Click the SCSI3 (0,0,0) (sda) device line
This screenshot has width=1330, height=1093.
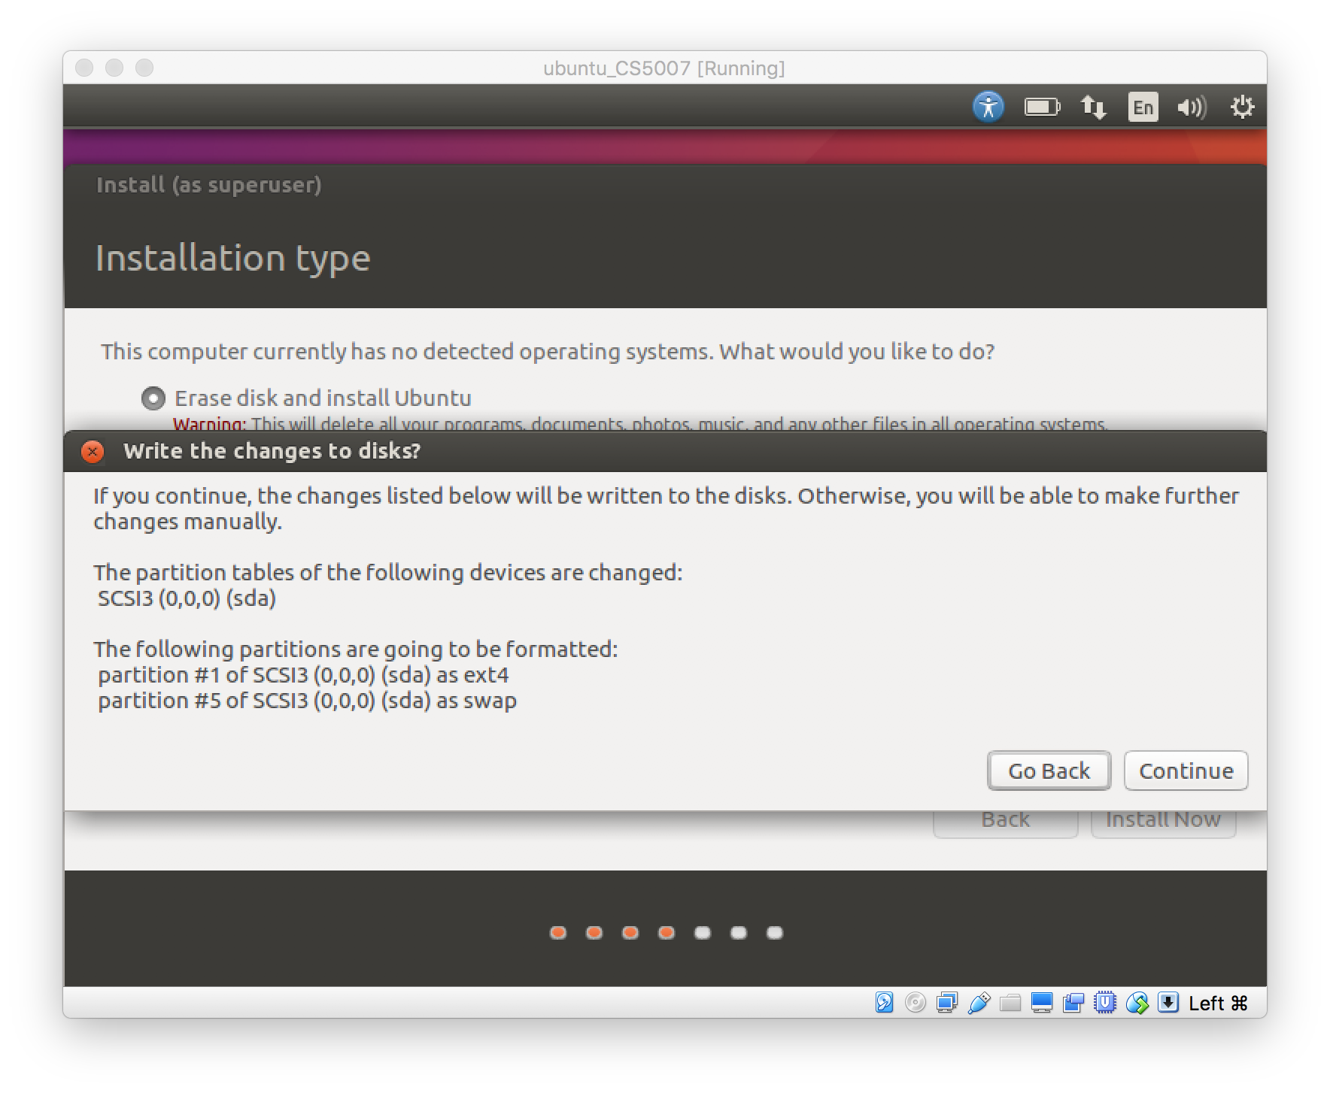187,598
